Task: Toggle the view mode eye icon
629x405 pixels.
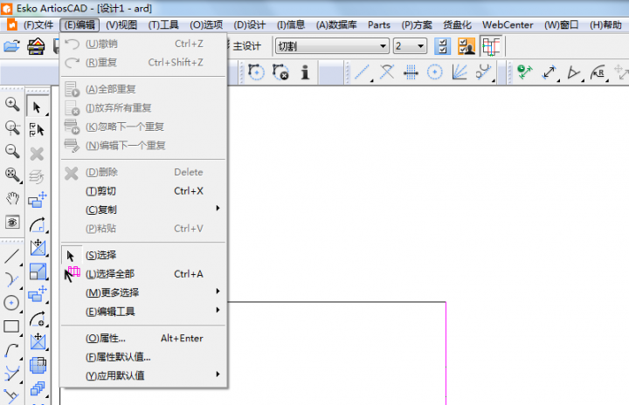Action: [12, 223]
